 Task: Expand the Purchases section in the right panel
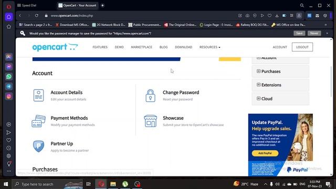tap(280, 71)
